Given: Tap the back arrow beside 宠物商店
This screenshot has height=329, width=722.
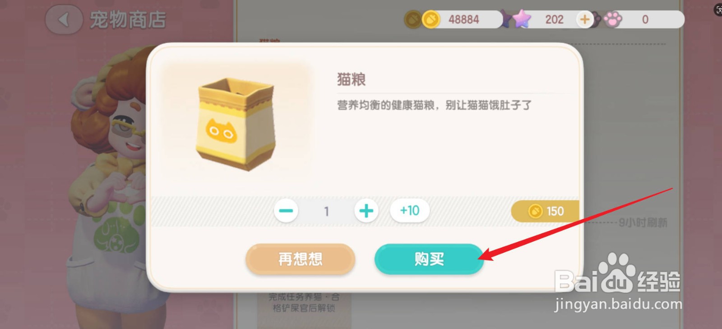Looking at the screenshot, I should tap(64, 19).
